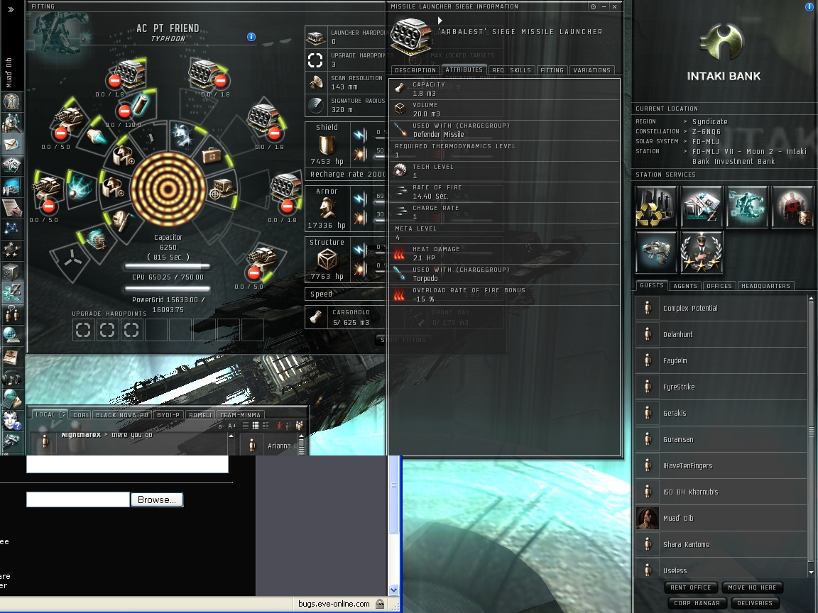This screenshot has height=613, width=818.
Task: Show ship info for AC PT Friend
Action: 251,36
